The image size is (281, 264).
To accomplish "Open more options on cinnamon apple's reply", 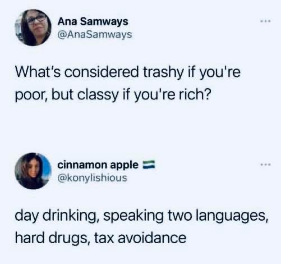I will click(x=266, y=165).
